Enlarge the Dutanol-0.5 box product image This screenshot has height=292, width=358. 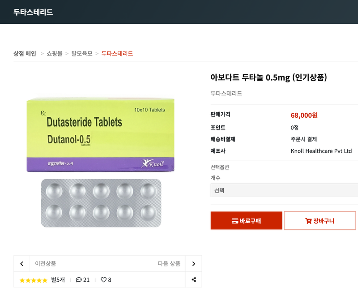101,134
